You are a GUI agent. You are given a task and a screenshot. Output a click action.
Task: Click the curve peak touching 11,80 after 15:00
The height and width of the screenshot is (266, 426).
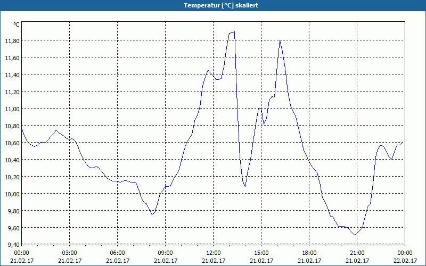[280, 40]
